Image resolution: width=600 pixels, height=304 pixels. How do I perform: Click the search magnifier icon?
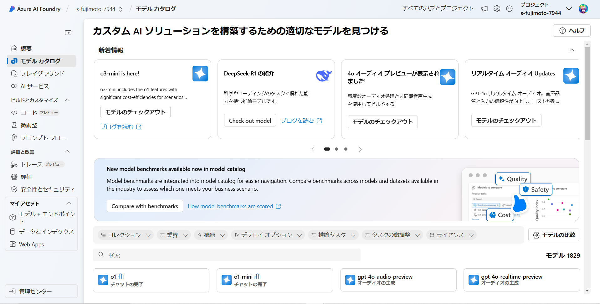(101, 255)
